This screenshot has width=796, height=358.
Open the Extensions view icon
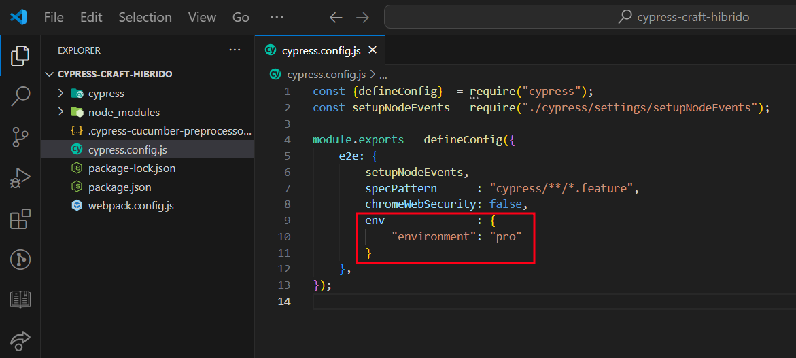pos(20,219)
